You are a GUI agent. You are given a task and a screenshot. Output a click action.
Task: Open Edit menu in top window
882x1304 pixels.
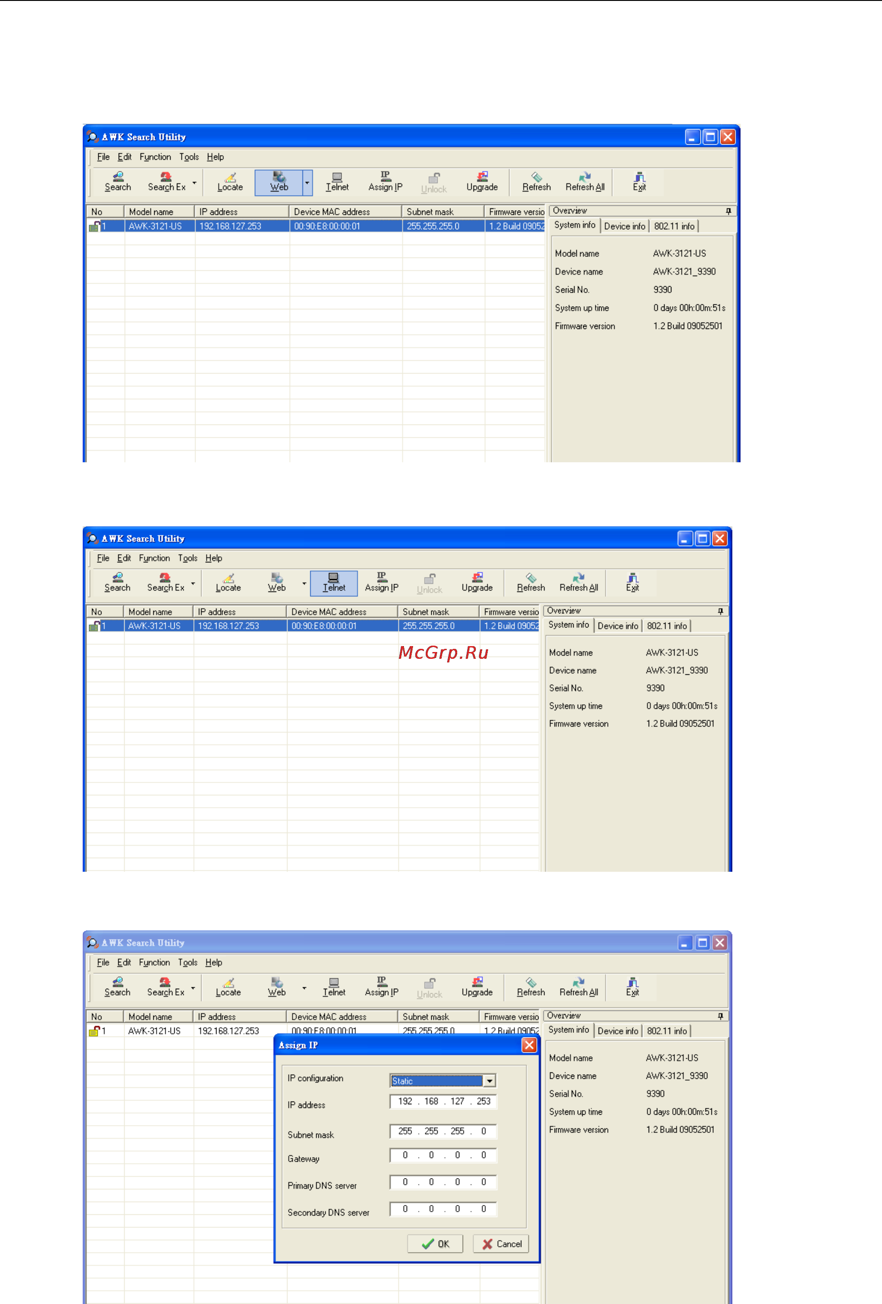[x=125, y=157]
